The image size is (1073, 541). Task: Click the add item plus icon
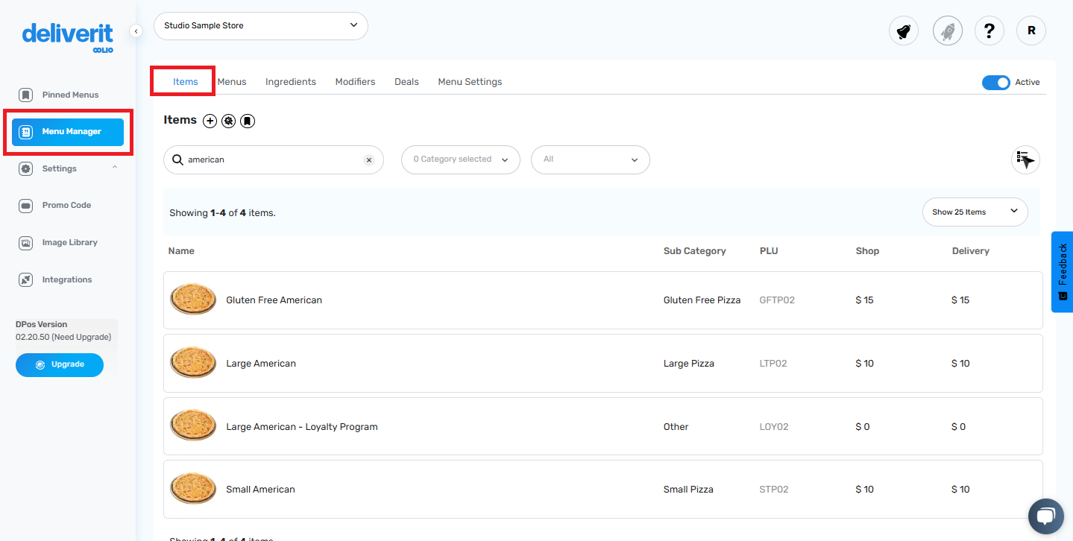point(210,121)
